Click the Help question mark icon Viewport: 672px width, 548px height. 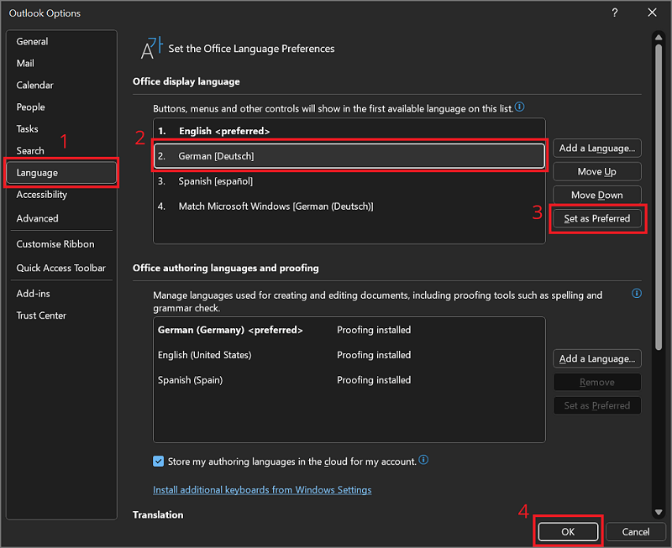615,13
